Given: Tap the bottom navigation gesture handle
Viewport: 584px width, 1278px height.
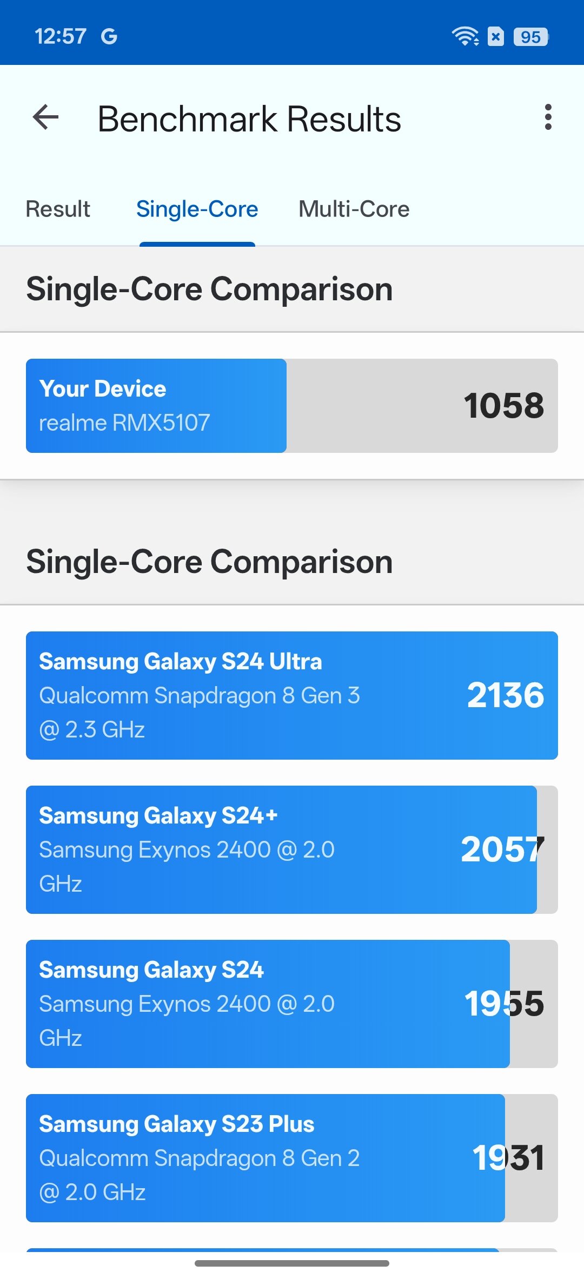Looking at the screenshot, I should point(292,1263).
